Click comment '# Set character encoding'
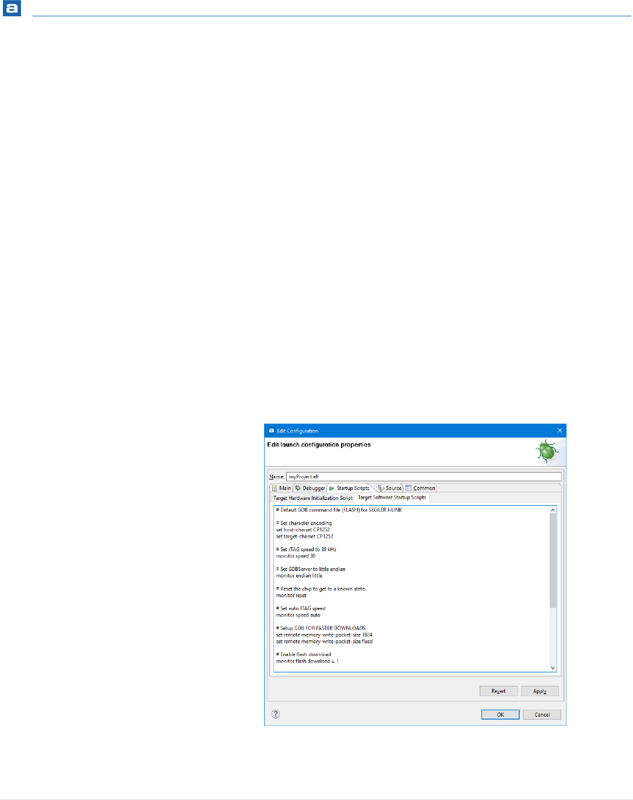Image resolution: width=633 pixels, height=800 pixels. click(304, 523)
